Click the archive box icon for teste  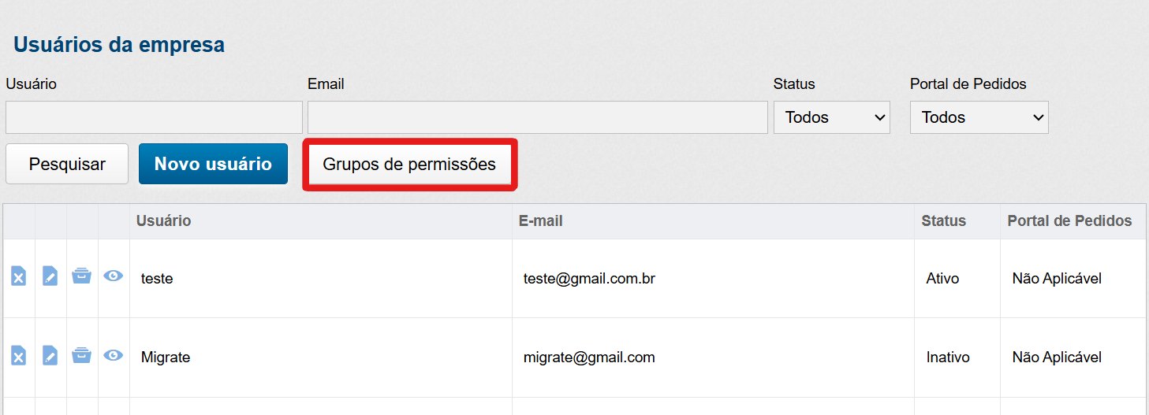pyautogui.click(x=81, y=276)
